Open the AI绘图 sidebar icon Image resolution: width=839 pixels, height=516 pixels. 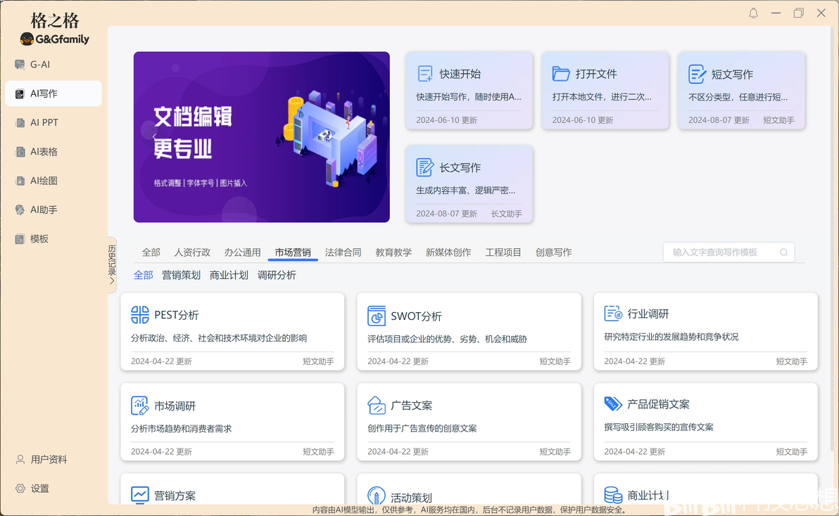[20, 181]
